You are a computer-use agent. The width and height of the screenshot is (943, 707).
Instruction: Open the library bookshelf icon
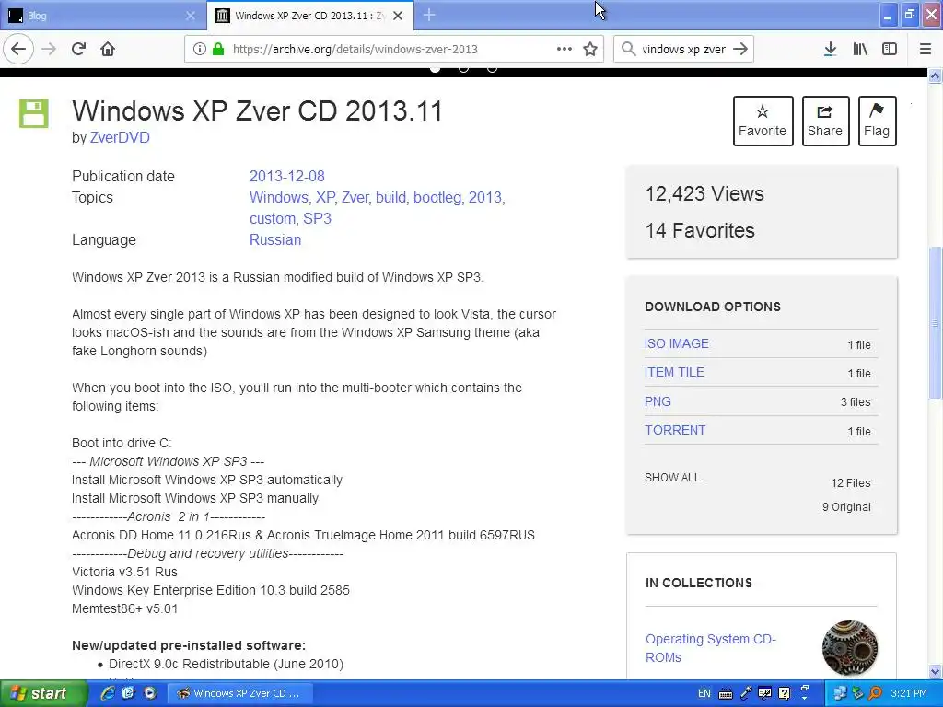click(860, 49)
